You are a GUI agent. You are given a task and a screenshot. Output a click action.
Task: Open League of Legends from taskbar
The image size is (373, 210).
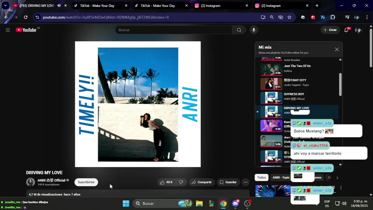(211, 204)
